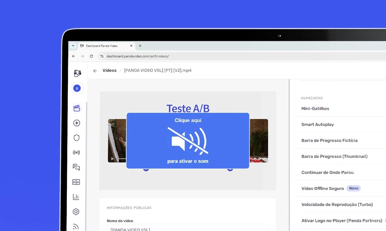Open security settings via the shield icon

pyautogui.click(x=76, y=137)
